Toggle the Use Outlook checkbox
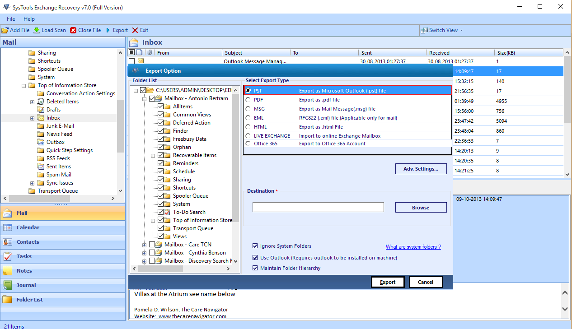The width and height of the screenshot is (572, 329). pos(256,258)
